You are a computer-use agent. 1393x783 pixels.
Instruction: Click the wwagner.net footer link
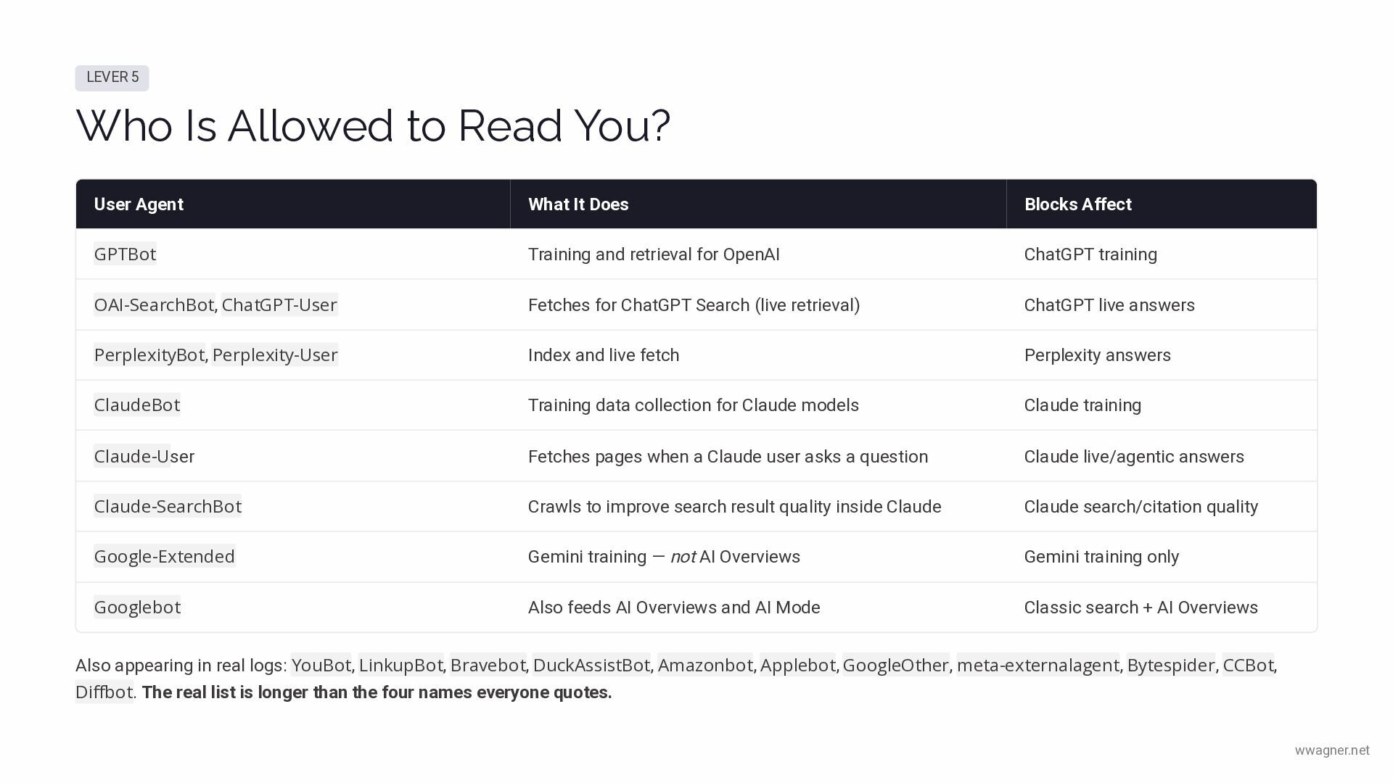tap(1332, 750)
